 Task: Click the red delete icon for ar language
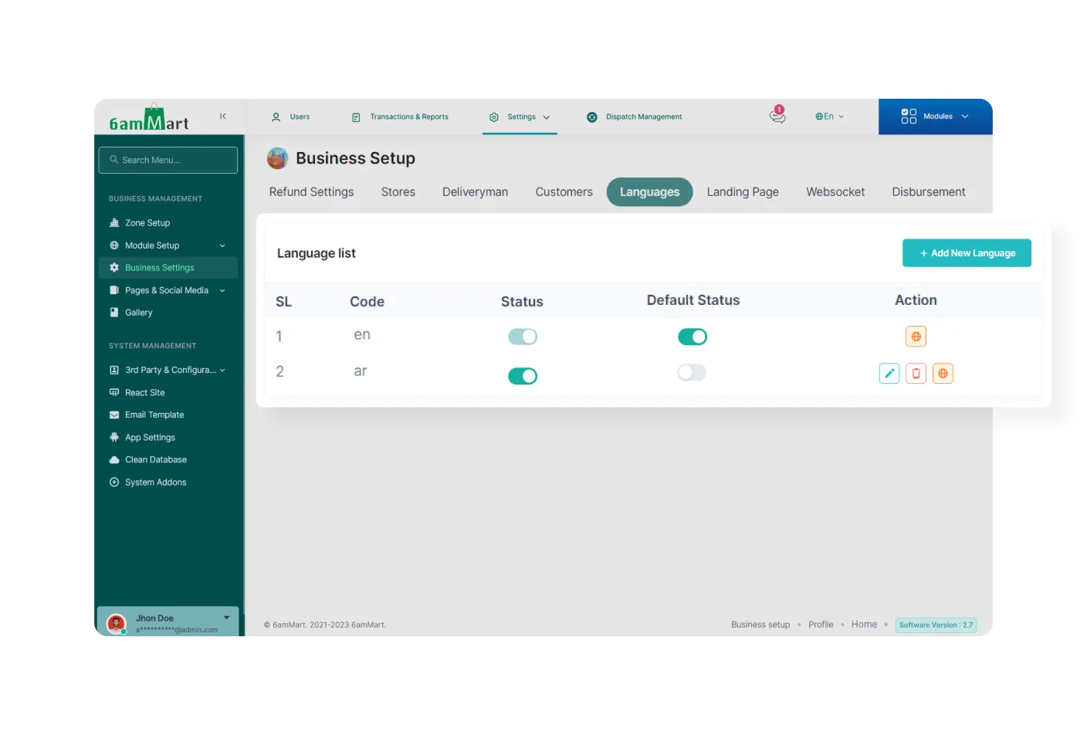916,374
